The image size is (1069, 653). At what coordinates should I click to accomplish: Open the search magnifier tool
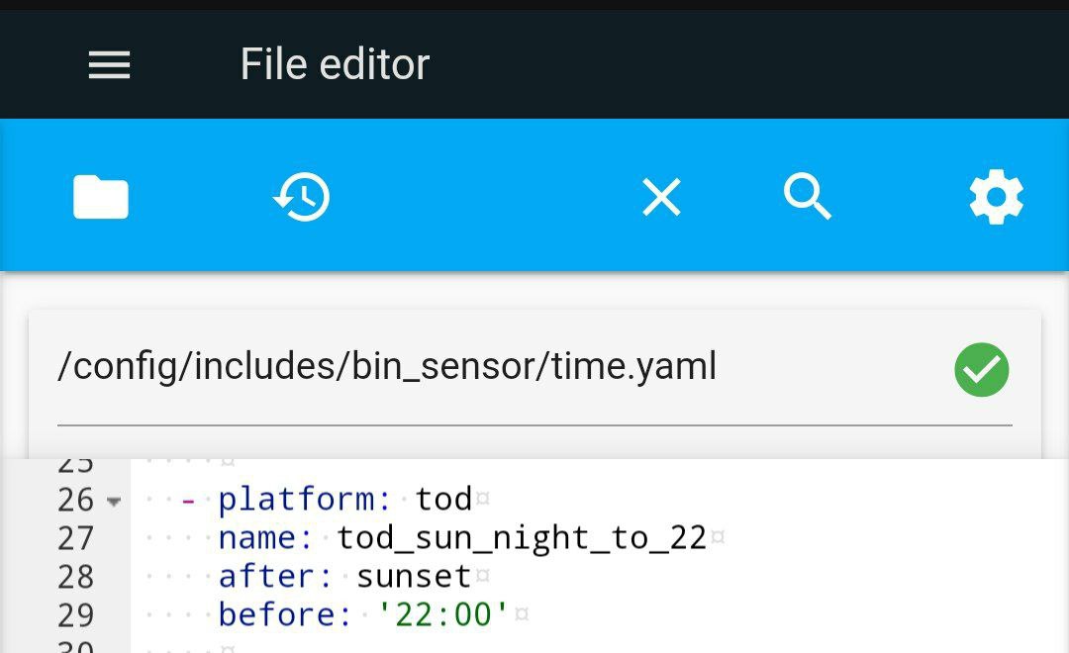[x=808, y=196]
